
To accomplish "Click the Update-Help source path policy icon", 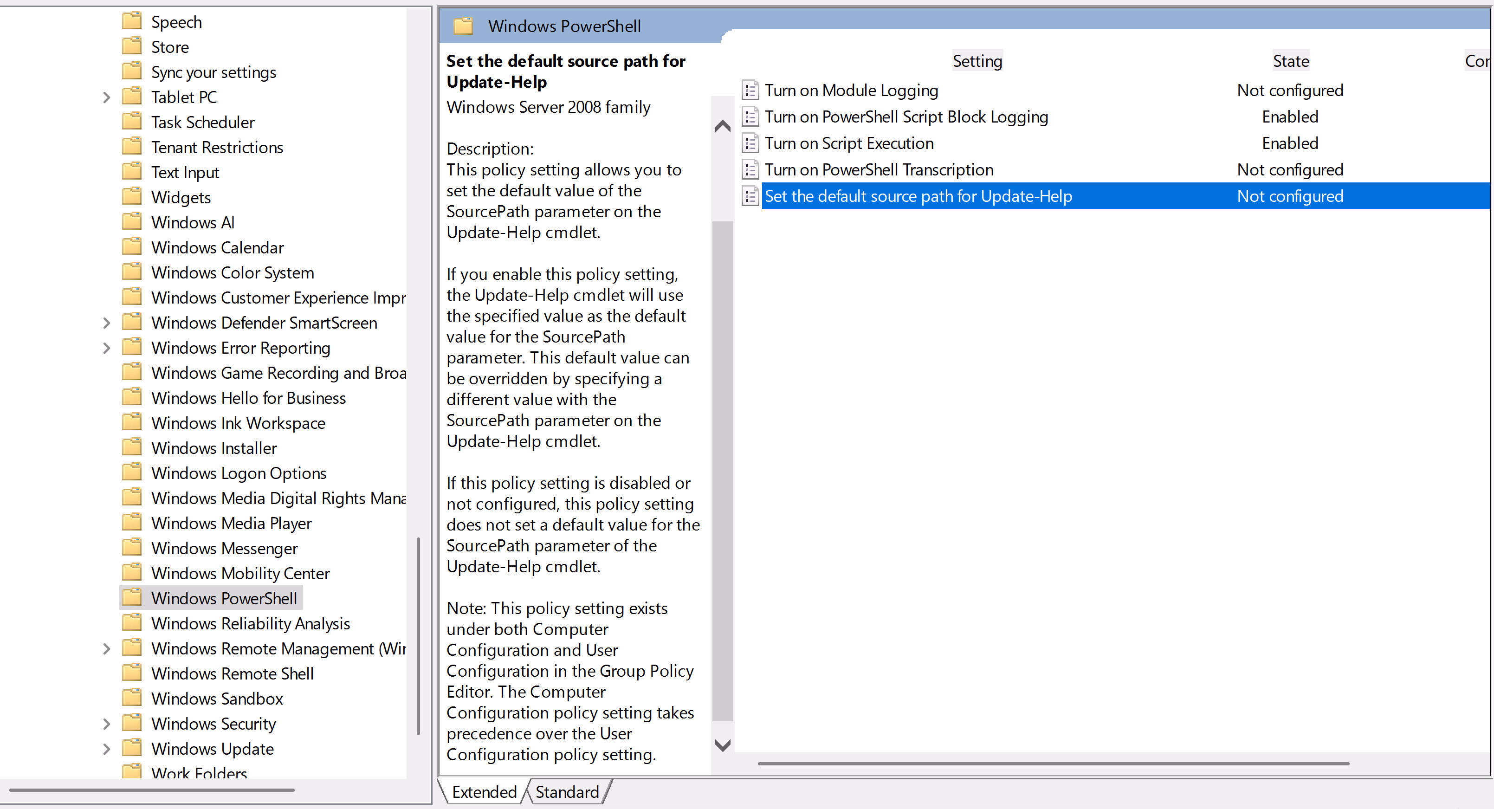I will click(x=750, y=196).
